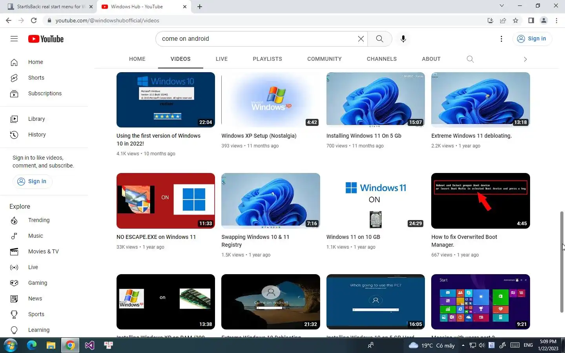This screenshot has width=565, height=353.
Task: Open YouTube settings three-dot menu
Action: [x=501, y=39]
